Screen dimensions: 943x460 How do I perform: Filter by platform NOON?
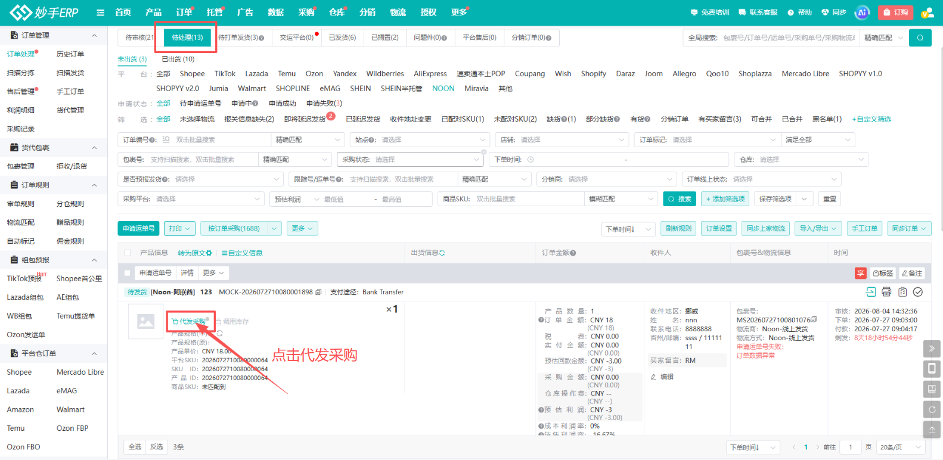pos(443,88)
